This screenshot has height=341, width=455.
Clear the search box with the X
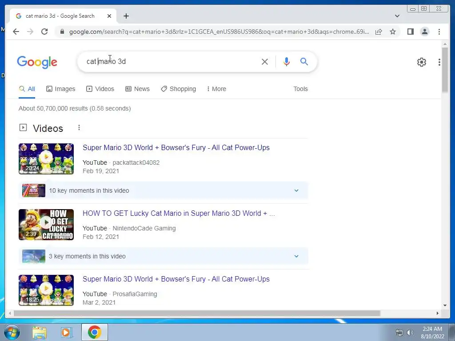265,61
